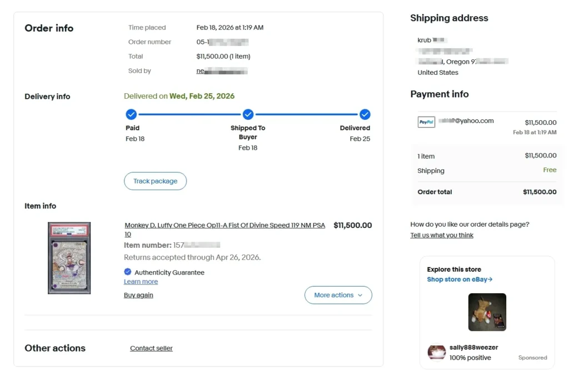This screenshot has height=382, width=569.
Task: Click the Shipped To Buyer checkmark icon
Action: [248, 114]
